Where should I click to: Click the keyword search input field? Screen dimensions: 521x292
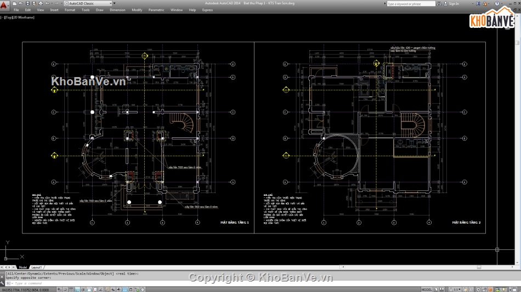(411, 4)
